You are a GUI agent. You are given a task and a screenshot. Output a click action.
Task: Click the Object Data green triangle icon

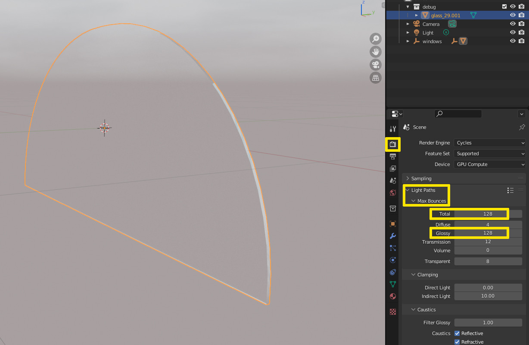[x=392, y=284]
